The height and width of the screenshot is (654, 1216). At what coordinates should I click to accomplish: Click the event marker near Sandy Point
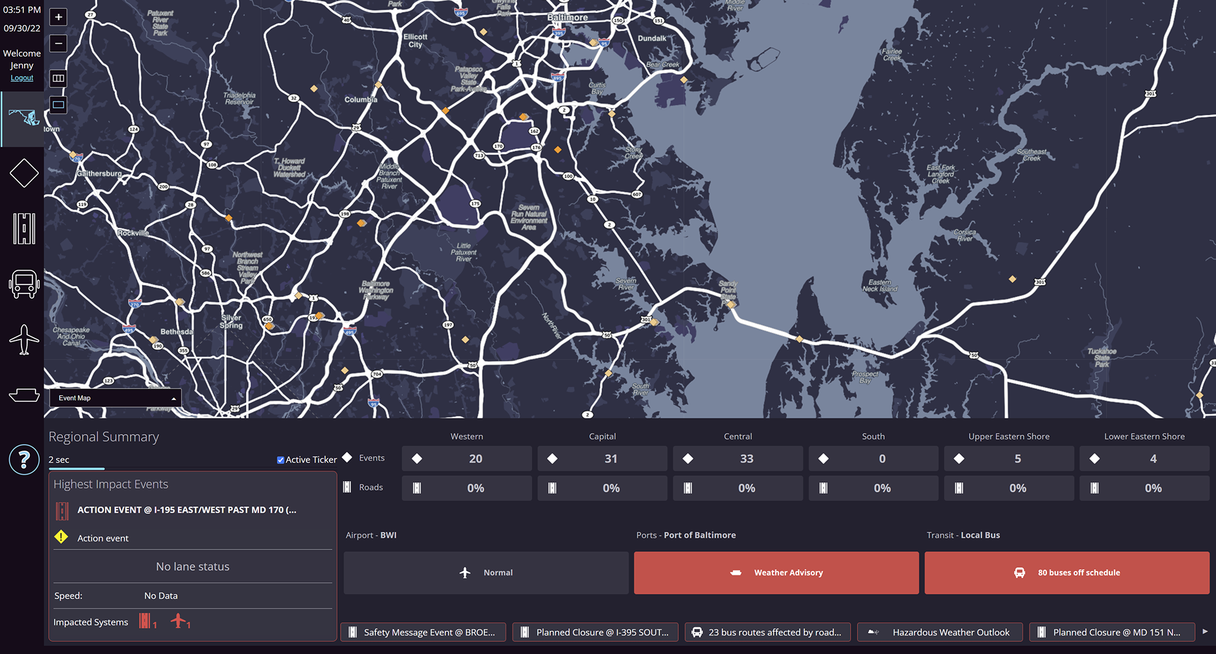[731, 305]
